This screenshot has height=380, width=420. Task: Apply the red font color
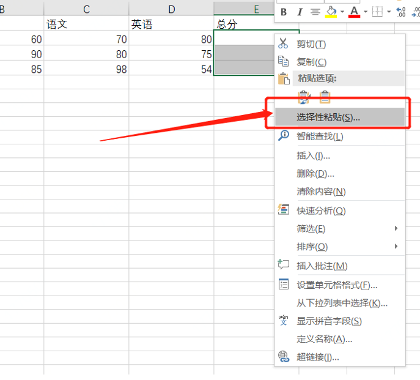(354, 12)
